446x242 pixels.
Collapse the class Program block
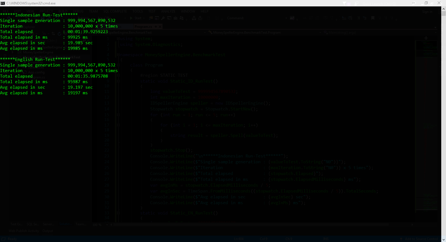tap(118, 65)
